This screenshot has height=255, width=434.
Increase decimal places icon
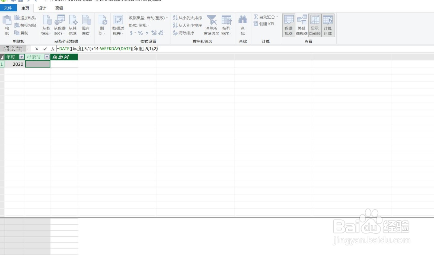pos(154,33)
